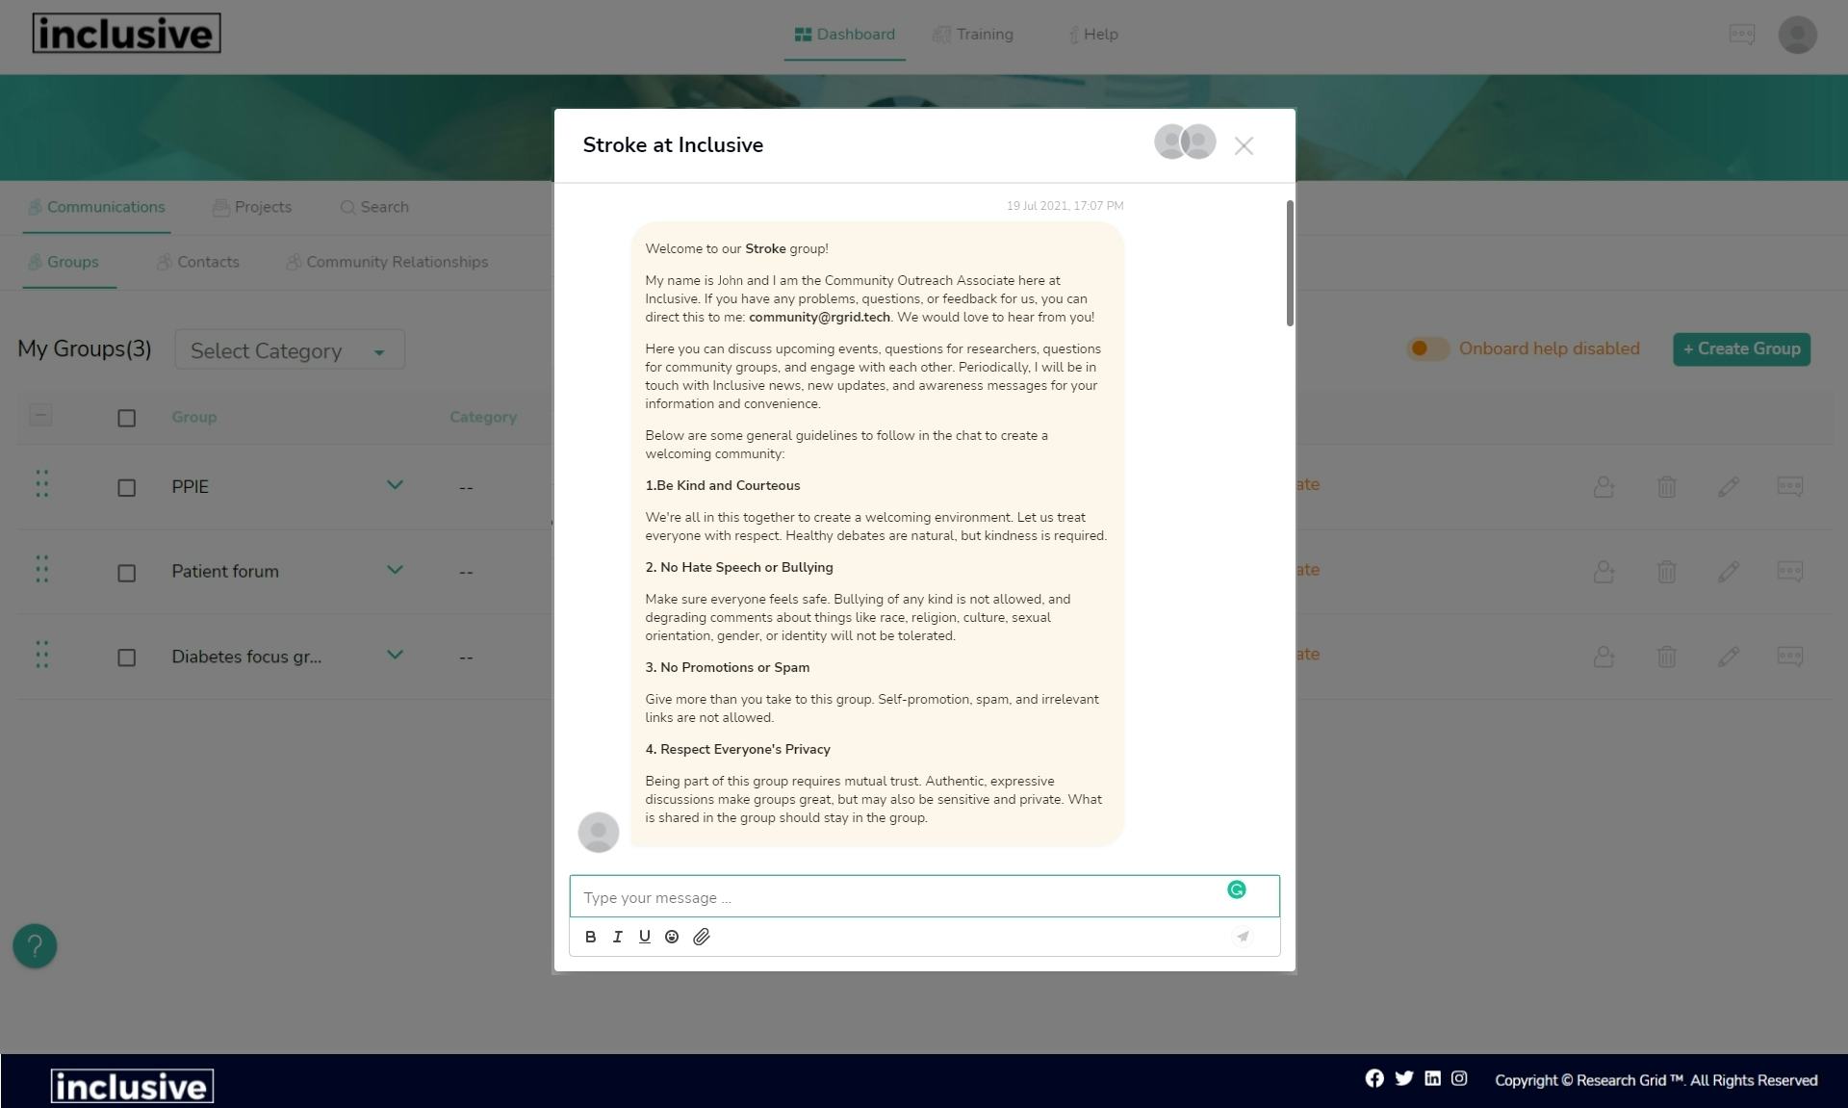Screen dimensions: 1848x1108
Task: Send the message with the paper plane icon
Action: coord(1242,937)
